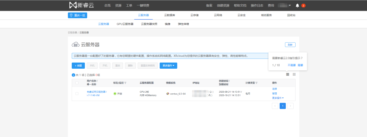The height and width of the screenshot is (137, 367).
Task: Open the notification bell icon
Action: [x=297, y=5]
